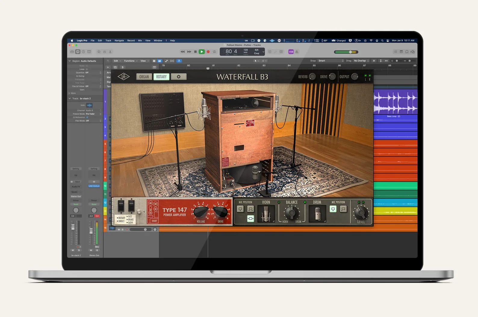Click the Inspector info toolbar icon

(x=78, y=52)
